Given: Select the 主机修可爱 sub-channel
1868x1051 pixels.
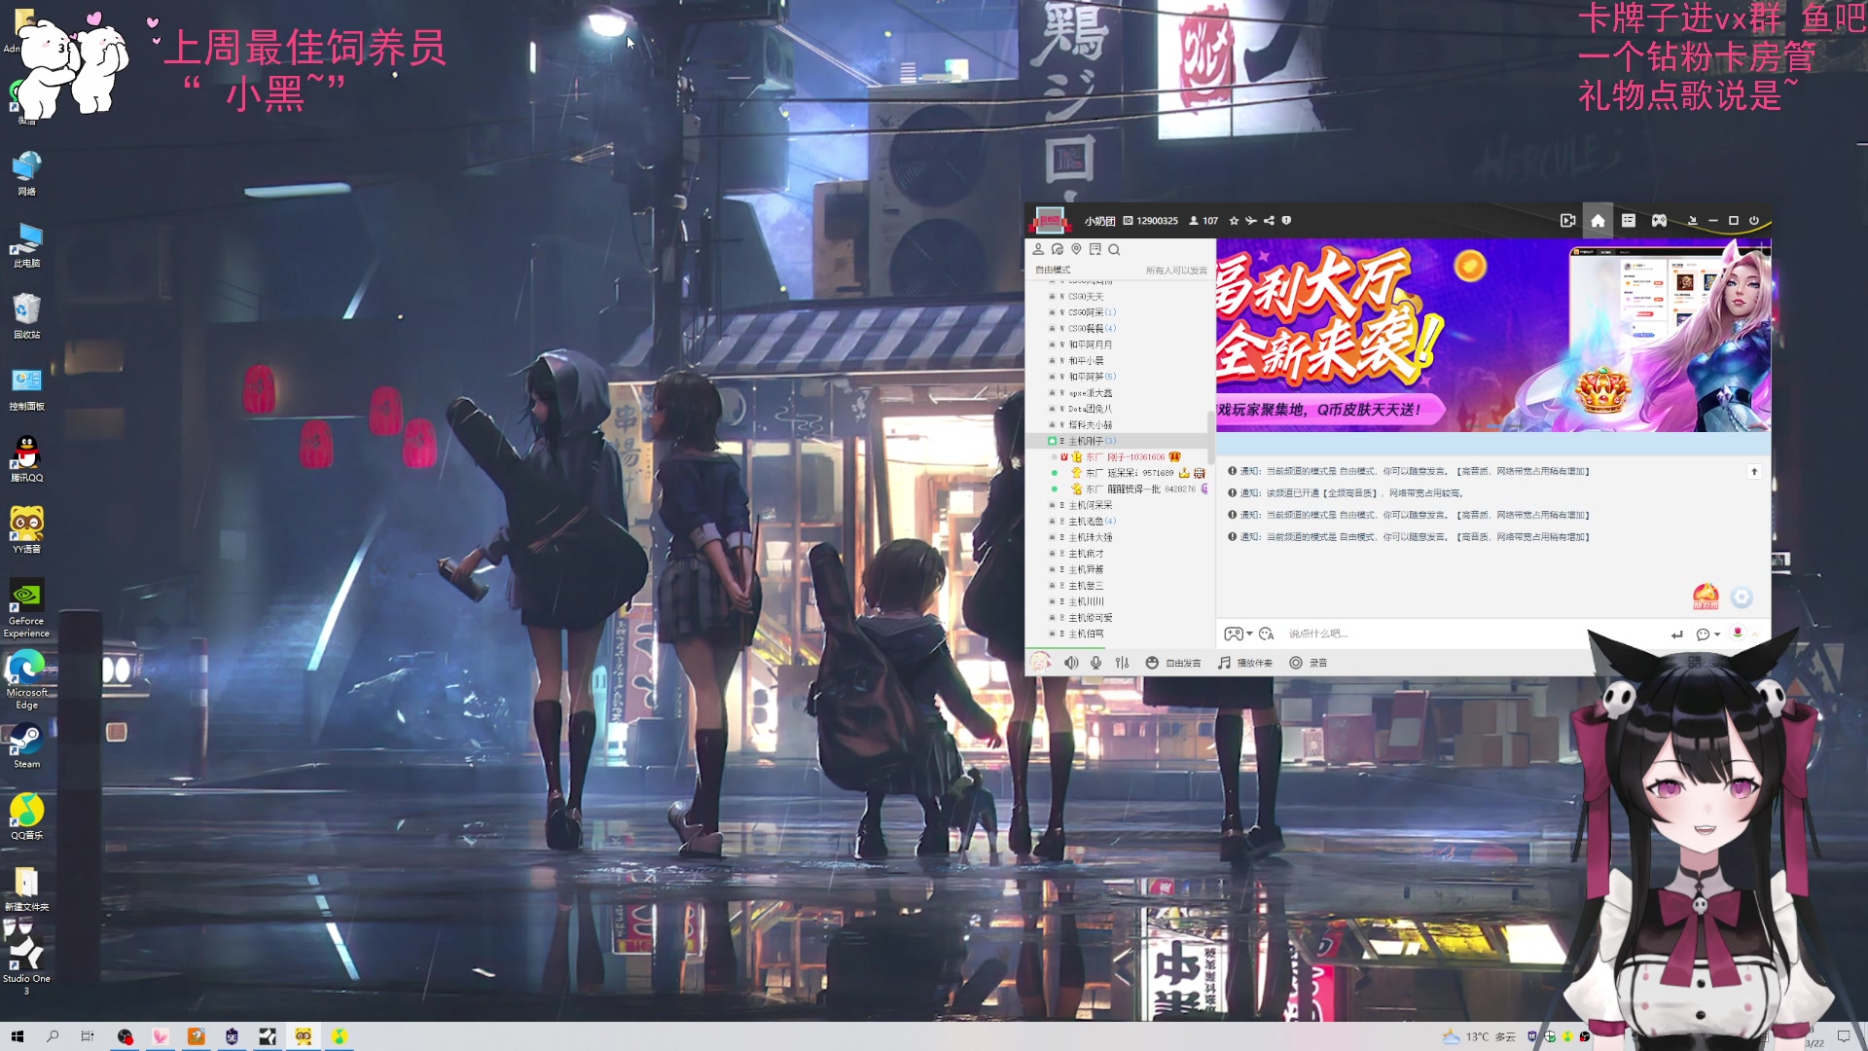Looking at the screenshot, I should (1090, 618).
